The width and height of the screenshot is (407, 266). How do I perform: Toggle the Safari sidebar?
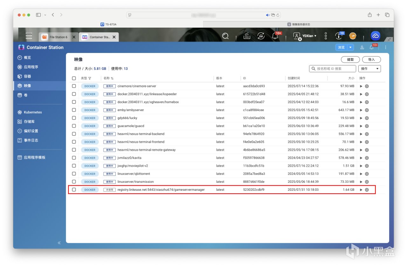pos(38,15)
